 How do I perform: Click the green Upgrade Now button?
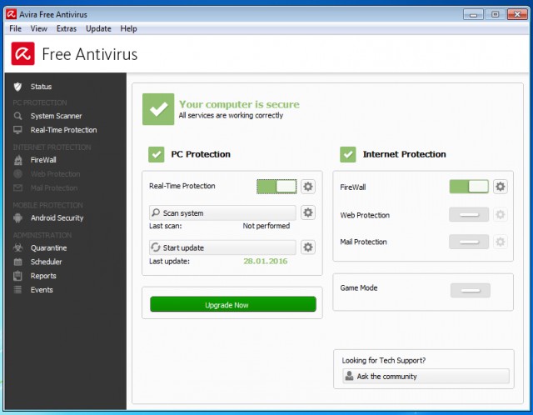pyautogui.click(x=233, y=304)
